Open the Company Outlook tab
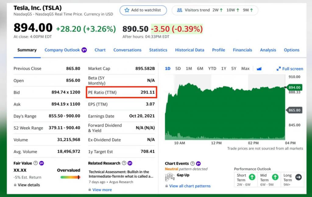The image size is (312, 197). click(62, 50)
